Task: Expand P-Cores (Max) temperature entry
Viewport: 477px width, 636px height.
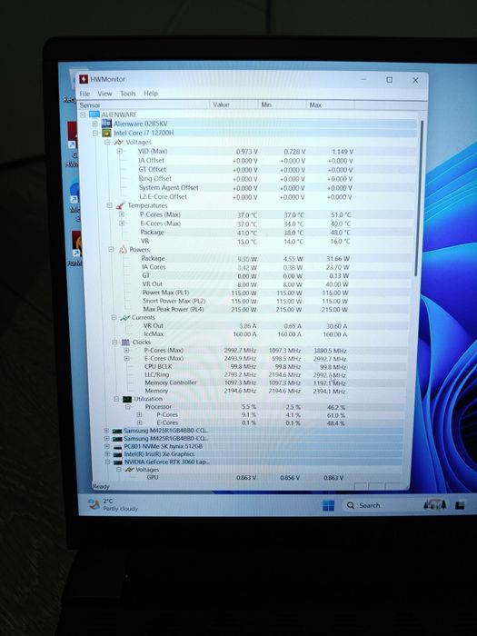Action: [x=121, y=214]
